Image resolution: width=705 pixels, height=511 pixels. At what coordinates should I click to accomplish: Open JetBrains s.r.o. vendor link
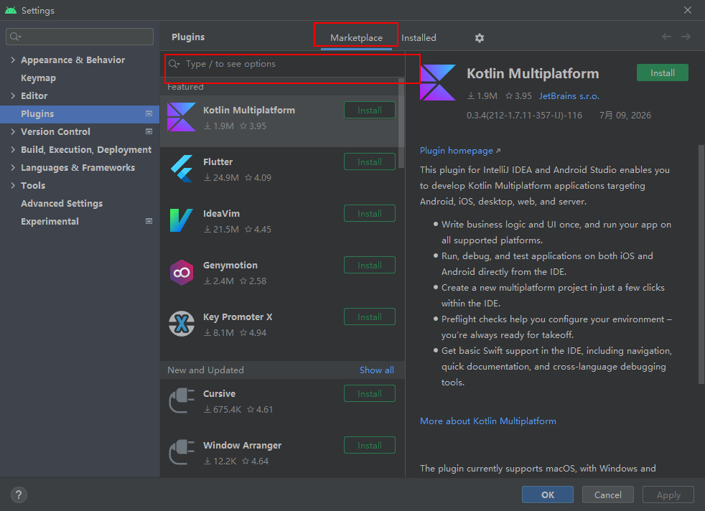coord(569,96)
